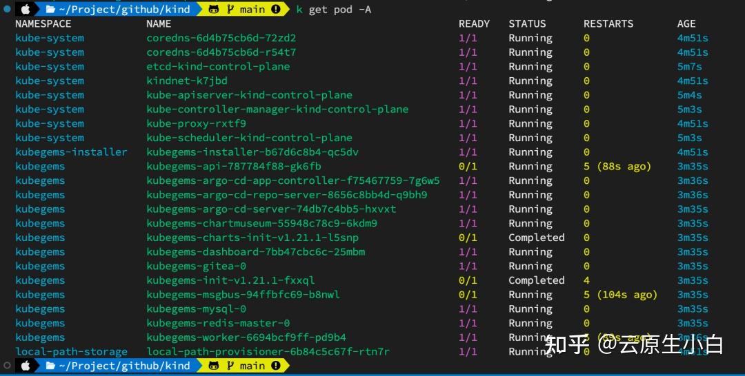Click the folder icon in the empty prompt line
Screen dimensions: 745x376
50,366
